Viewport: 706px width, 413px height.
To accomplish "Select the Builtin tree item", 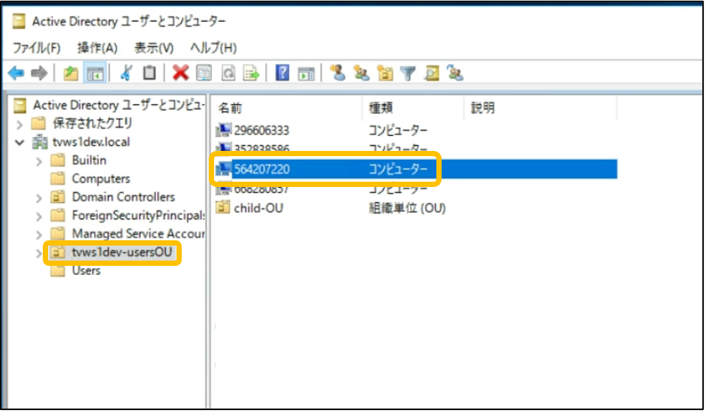I will [89, 161].
